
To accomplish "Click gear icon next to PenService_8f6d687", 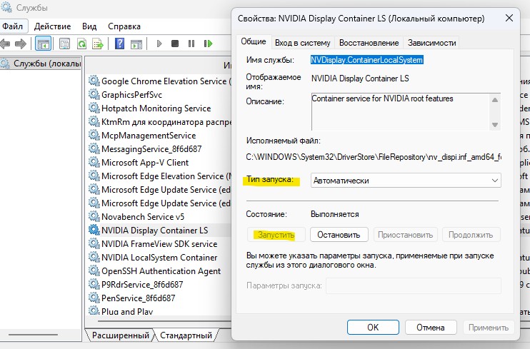I will pyautogui.click(x=94, y=298).
